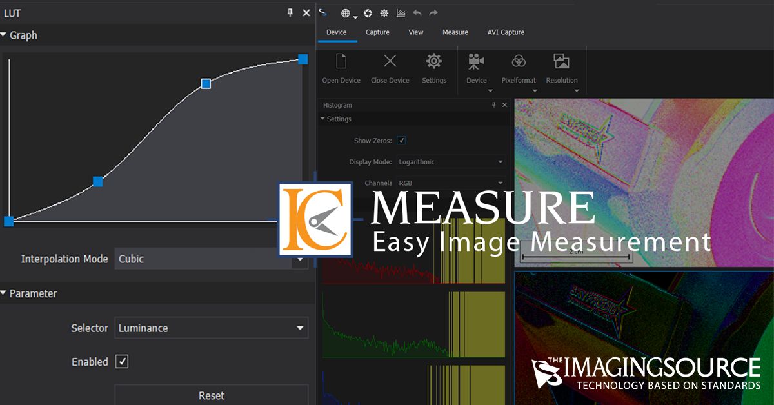Uncheck the LUT Enabled checkbox

tap(122, 362)
